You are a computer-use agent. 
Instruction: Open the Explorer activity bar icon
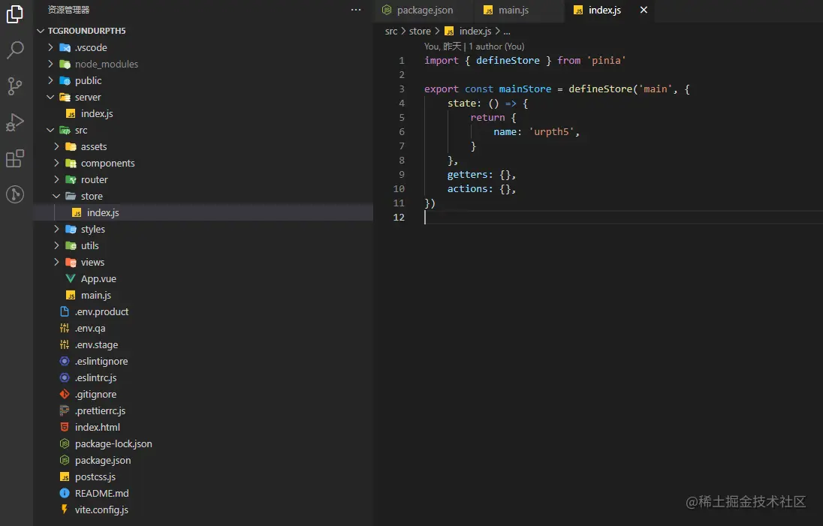(15, 14)
